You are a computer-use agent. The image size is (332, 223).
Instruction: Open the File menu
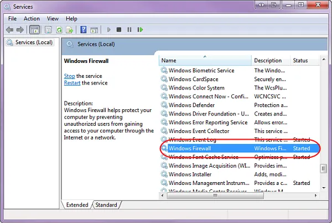tap(12, 19)
